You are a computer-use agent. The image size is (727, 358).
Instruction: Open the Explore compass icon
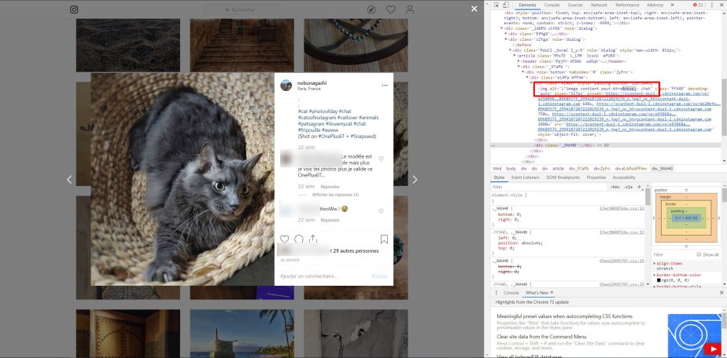(x=371, y=9)
